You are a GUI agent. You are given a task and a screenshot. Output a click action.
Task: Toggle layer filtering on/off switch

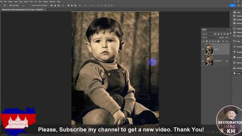click(231, 33)
